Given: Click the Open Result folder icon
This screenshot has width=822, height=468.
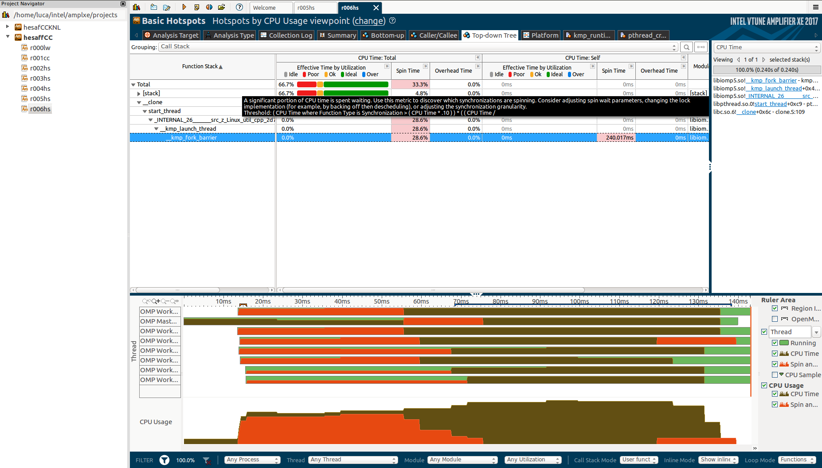Looking at the screenshot, I should 222,7.
